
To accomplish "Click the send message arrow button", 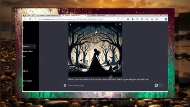I will pos(161,85).
